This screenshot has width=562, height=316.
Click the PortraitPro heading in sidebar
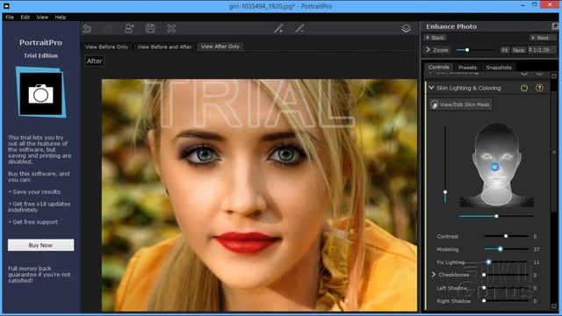[x=40, y=42]
